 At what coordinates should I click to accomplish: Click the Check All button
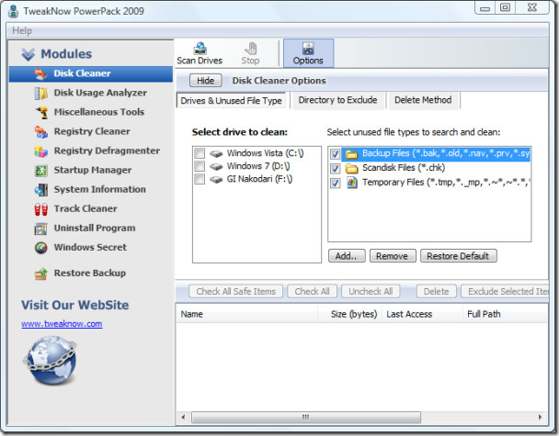[312, 292]
